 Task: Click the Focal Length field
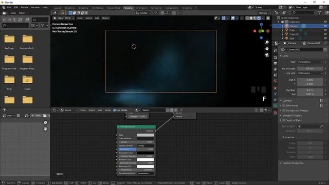tap(310, 68)
